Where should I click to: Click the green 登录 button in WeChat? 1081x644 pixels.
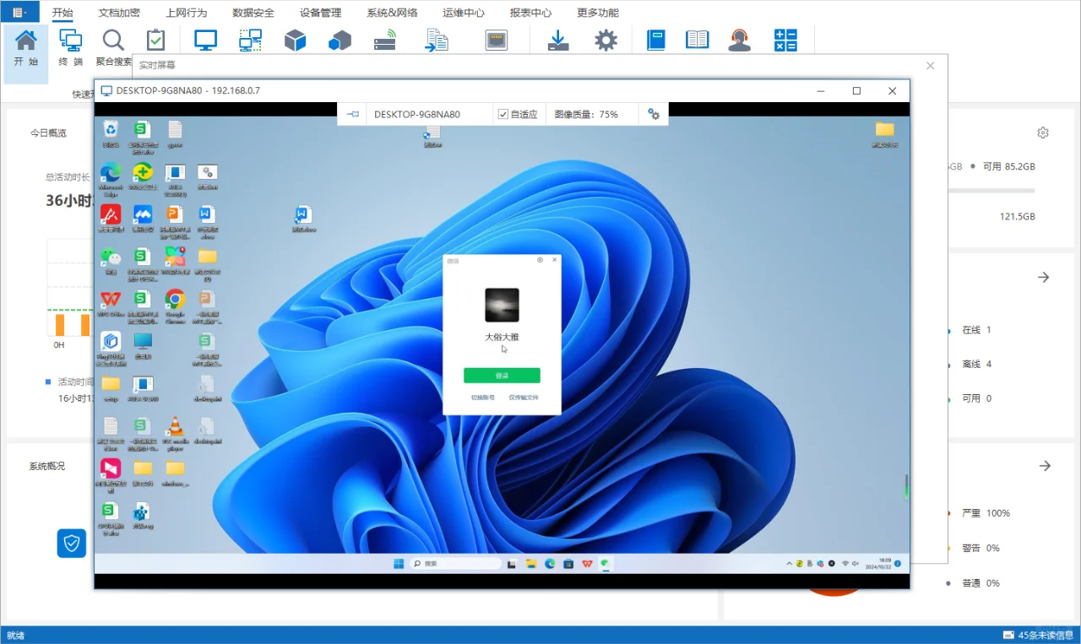point(502,376)
